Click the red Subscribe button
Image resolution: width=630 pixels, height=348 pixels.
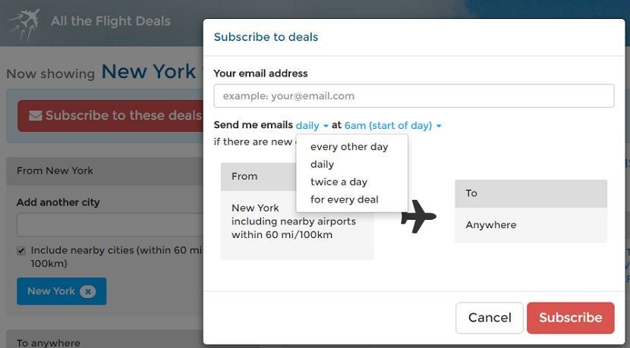click(x=571, y=318)
